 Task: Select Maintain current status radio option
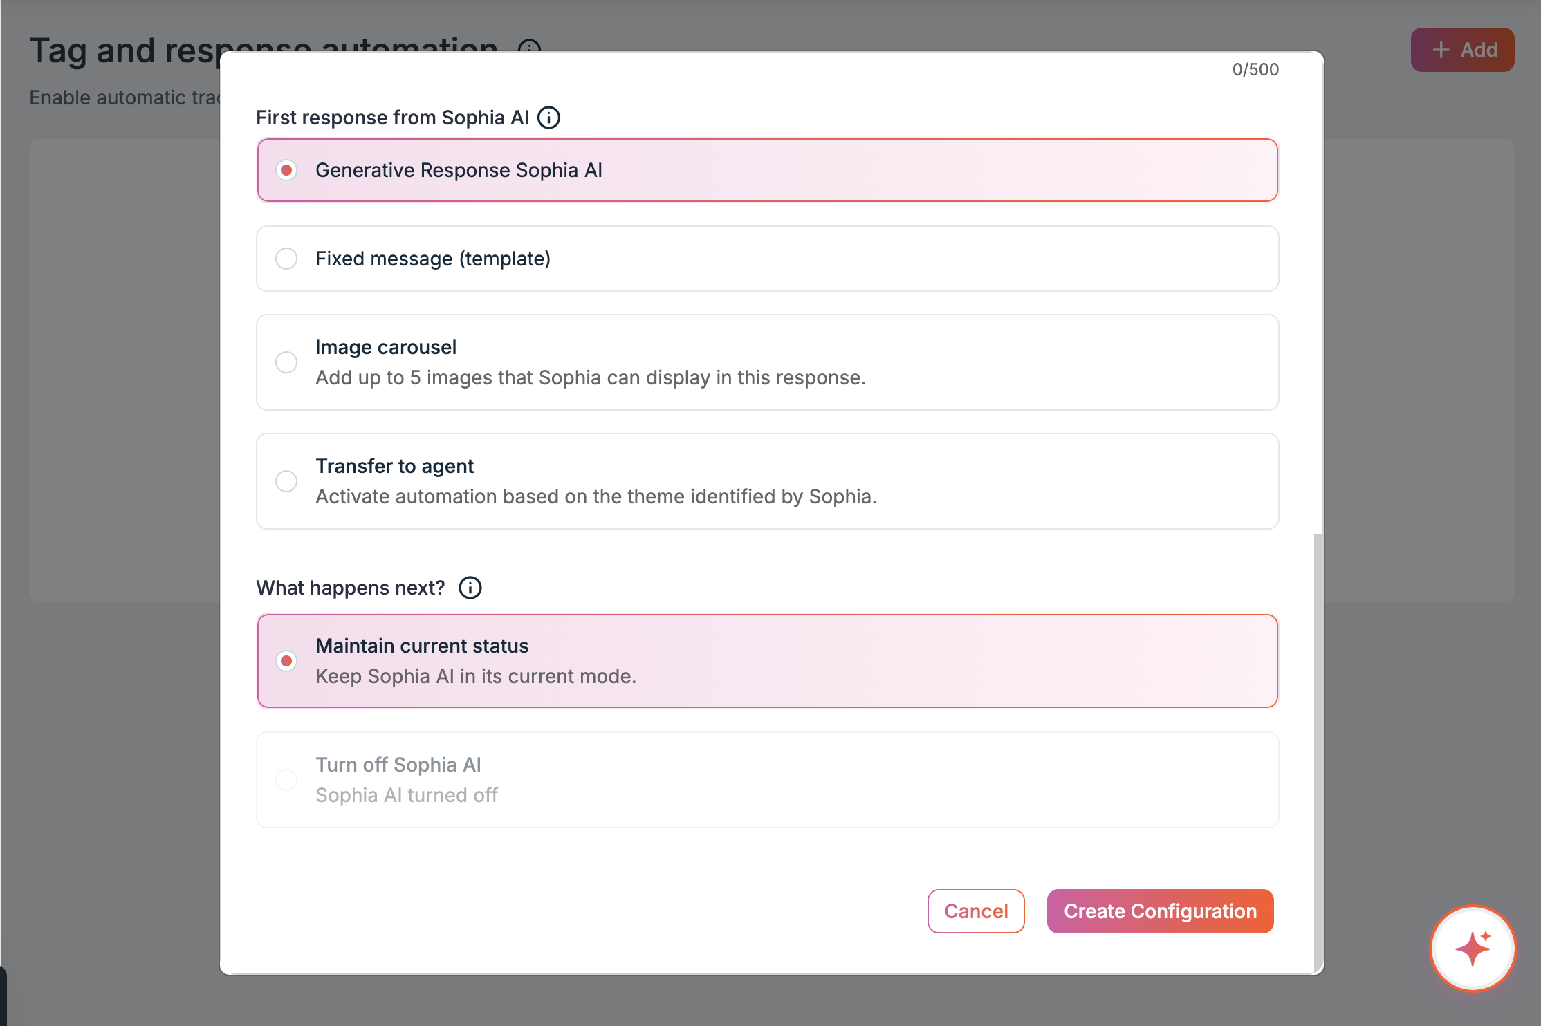point(286,661)
